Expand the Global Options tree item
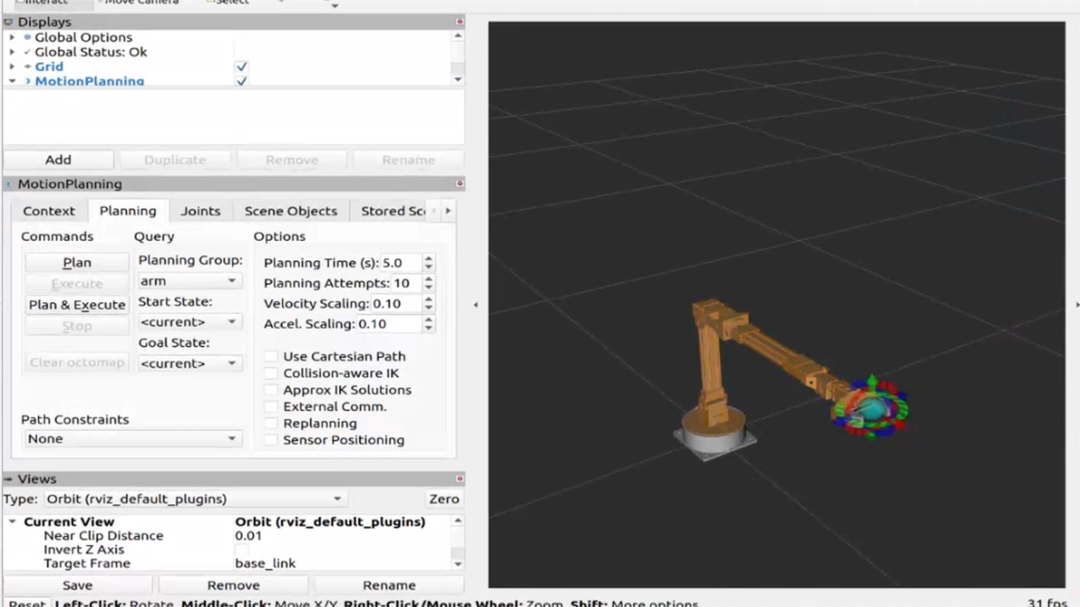The image size is (1080, 607). click(x=12, y=38)
